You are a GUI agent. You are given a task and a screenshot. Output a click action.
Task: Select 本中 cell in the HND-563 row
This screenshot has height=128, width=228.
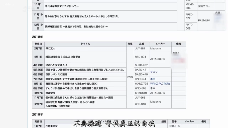[153, 88]
